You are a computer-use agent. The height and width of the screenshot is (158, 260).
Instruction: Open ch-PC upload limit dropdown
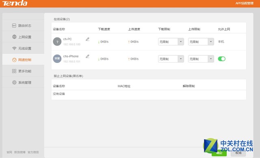(x=201, y=42)
